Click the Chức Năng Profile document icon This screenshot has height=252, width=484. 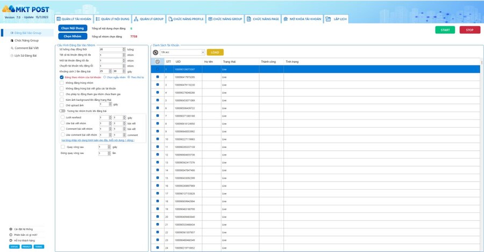170,19
